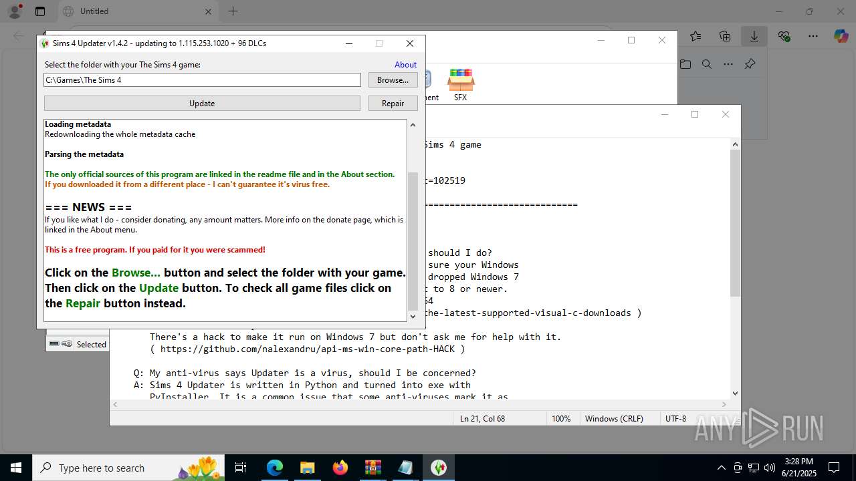Viewport: 856px width, 481px height.
Task: Click Ln 21, Col 68 in status bar
Action: point(482,419)
